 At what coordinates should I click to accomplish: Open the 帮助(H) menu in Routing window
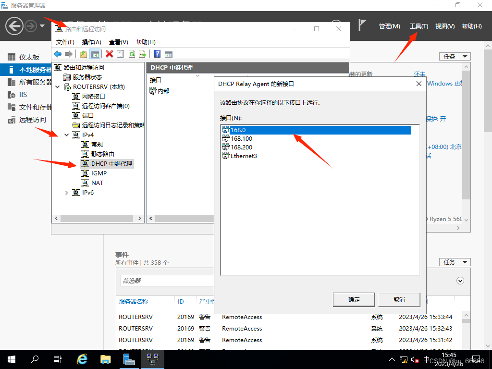pos(146,42)
